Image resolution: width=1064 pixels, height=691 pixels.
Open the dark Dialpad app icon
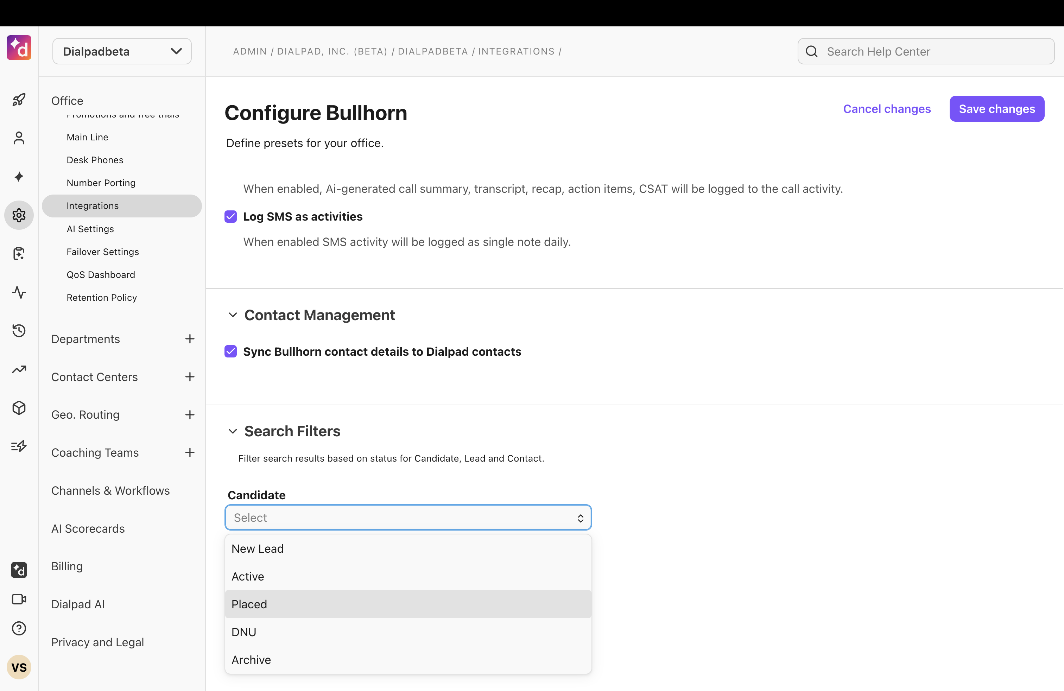(19, 570)
